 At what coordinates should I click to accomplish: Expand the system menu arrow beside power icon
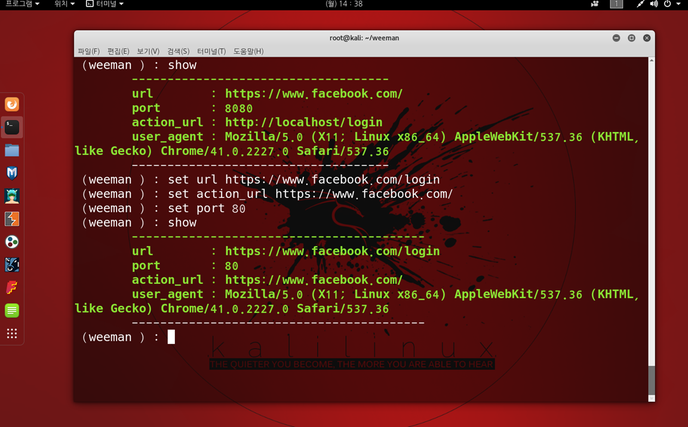[678, 4]
